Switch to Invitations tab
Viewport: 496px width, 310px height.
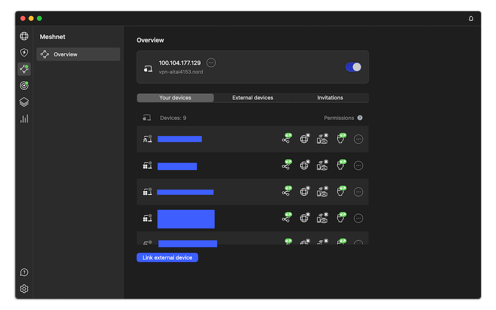(x=330, y=98)
